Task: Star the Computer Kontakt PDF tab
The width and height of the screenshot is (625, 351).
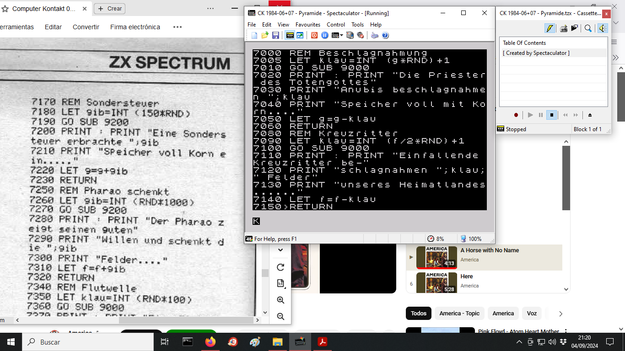Action: coord(5,9)
